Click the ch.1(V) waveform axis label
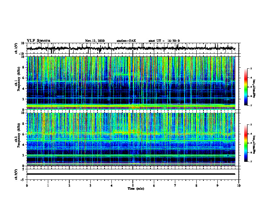 pyautogui.click(x=16, y=48)
